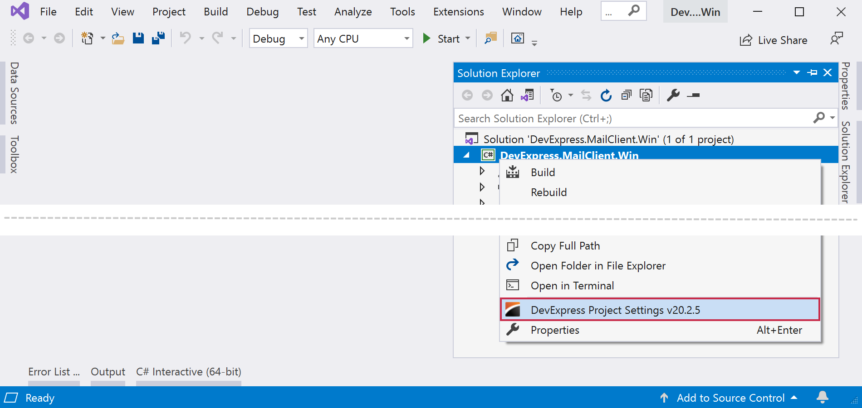Click the Refresh icon in Solution Explorer
Image resolution: width=862 pixels, height=408 pixels.
coord(606,96)
